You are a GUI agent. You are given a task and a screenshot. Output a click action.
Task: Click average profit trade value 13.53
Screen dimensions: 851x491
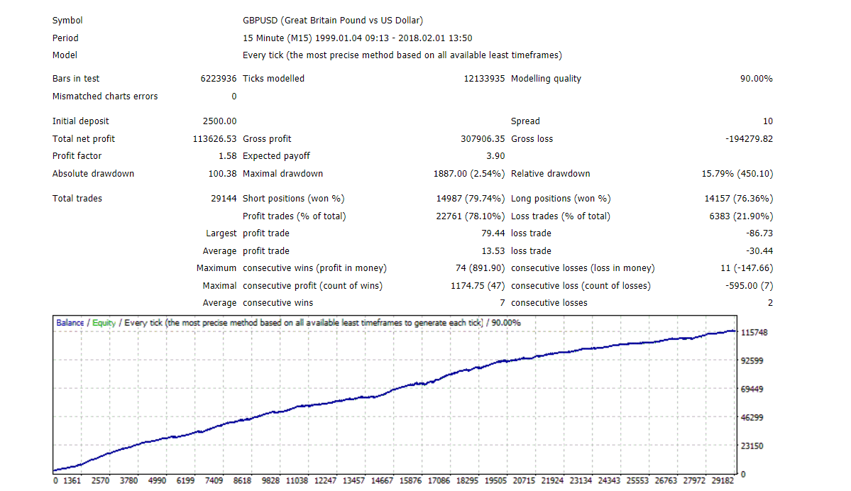493,251
